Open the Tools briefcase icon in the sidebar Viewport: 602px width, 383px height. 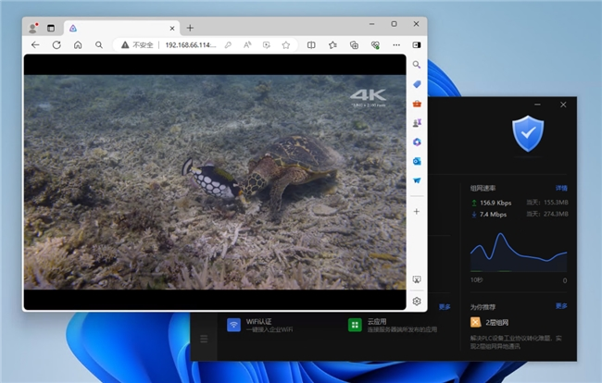coord(417,104)
